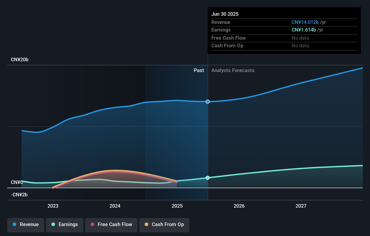Click the Earnings data point on the teal line
Viewport: 370px width, 236px height.
(x=208, y=178)
